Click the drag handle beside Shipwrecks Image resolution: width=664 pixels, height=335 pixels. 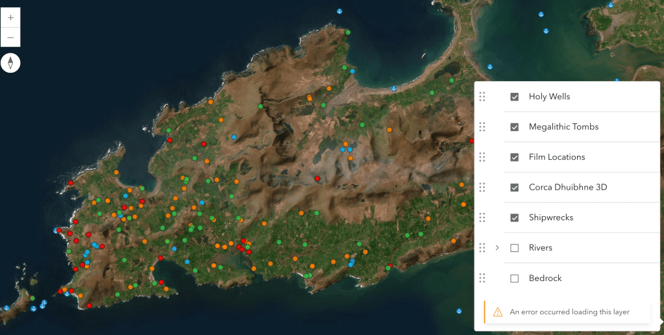[482, 217]
